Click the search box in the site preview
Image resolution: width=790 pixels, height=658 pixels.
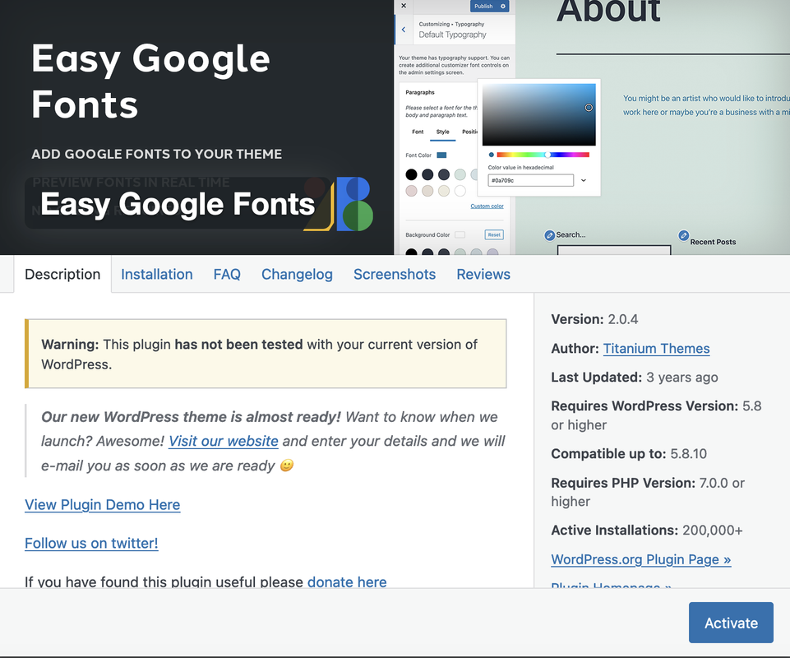click(x=614, y=250)
